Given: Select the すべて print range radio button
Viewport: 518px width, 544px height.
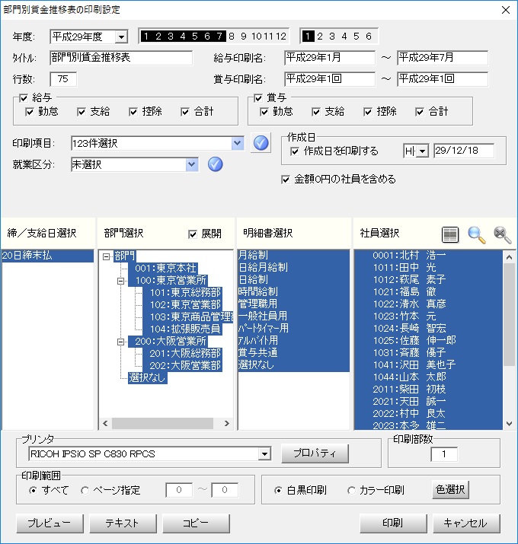Looking at the screenshot, I should [x=33, y=490].
